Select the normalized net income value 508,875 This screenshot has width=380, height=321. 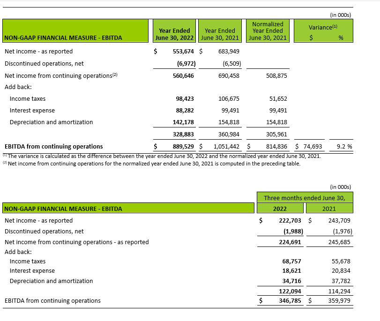pos(275,75)
